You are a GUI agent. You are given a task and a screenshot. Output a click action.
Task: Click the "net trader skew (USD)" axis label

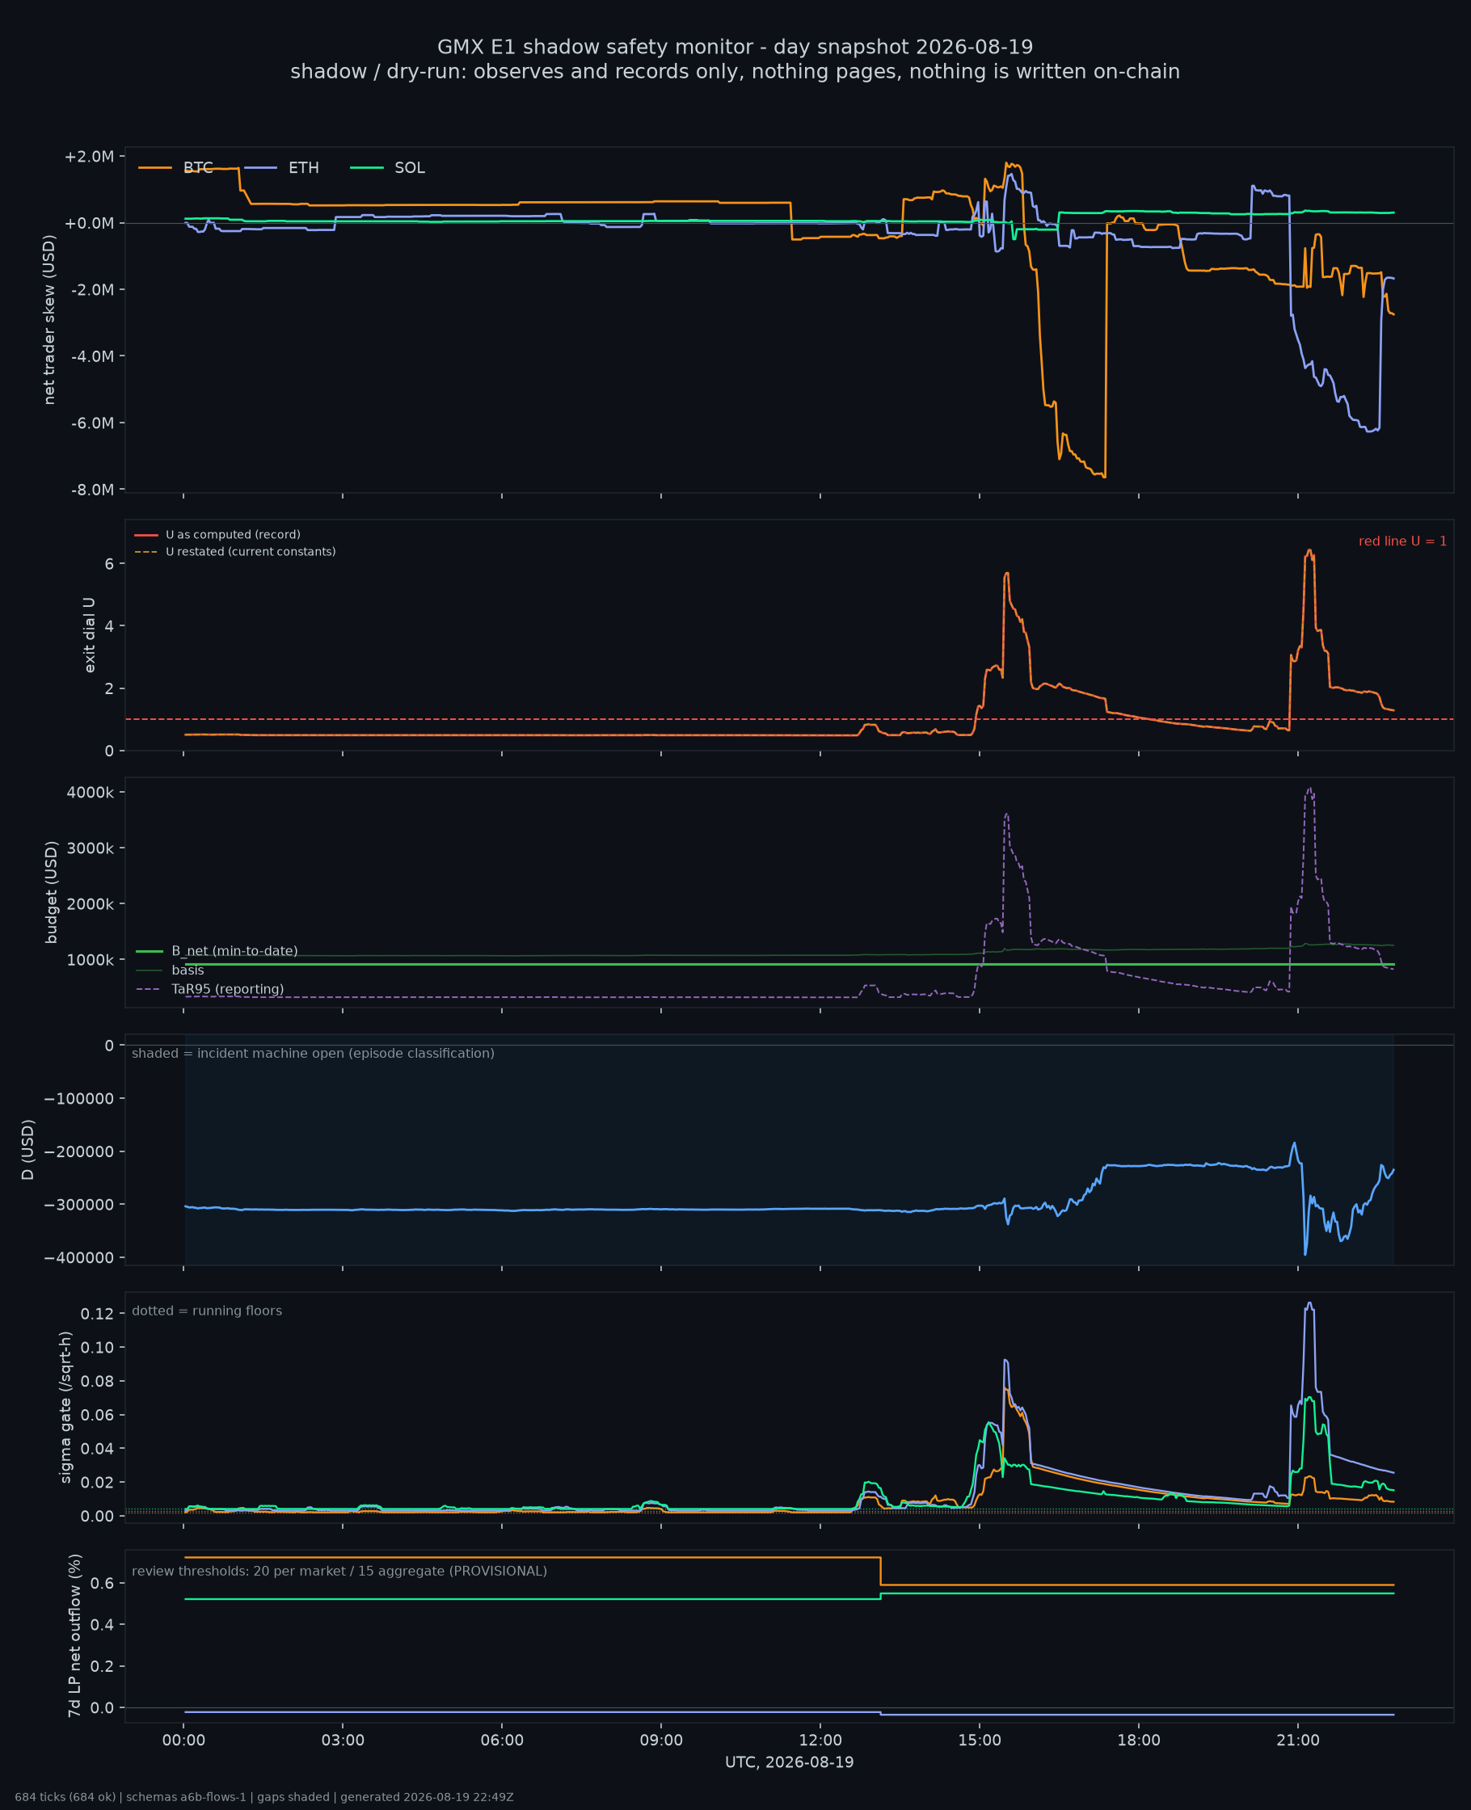(x=49, y=320)
